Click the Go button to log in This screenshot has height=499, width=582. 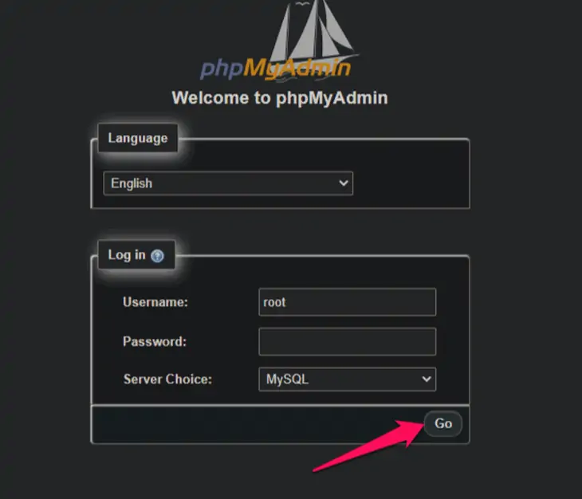[443, 423]
